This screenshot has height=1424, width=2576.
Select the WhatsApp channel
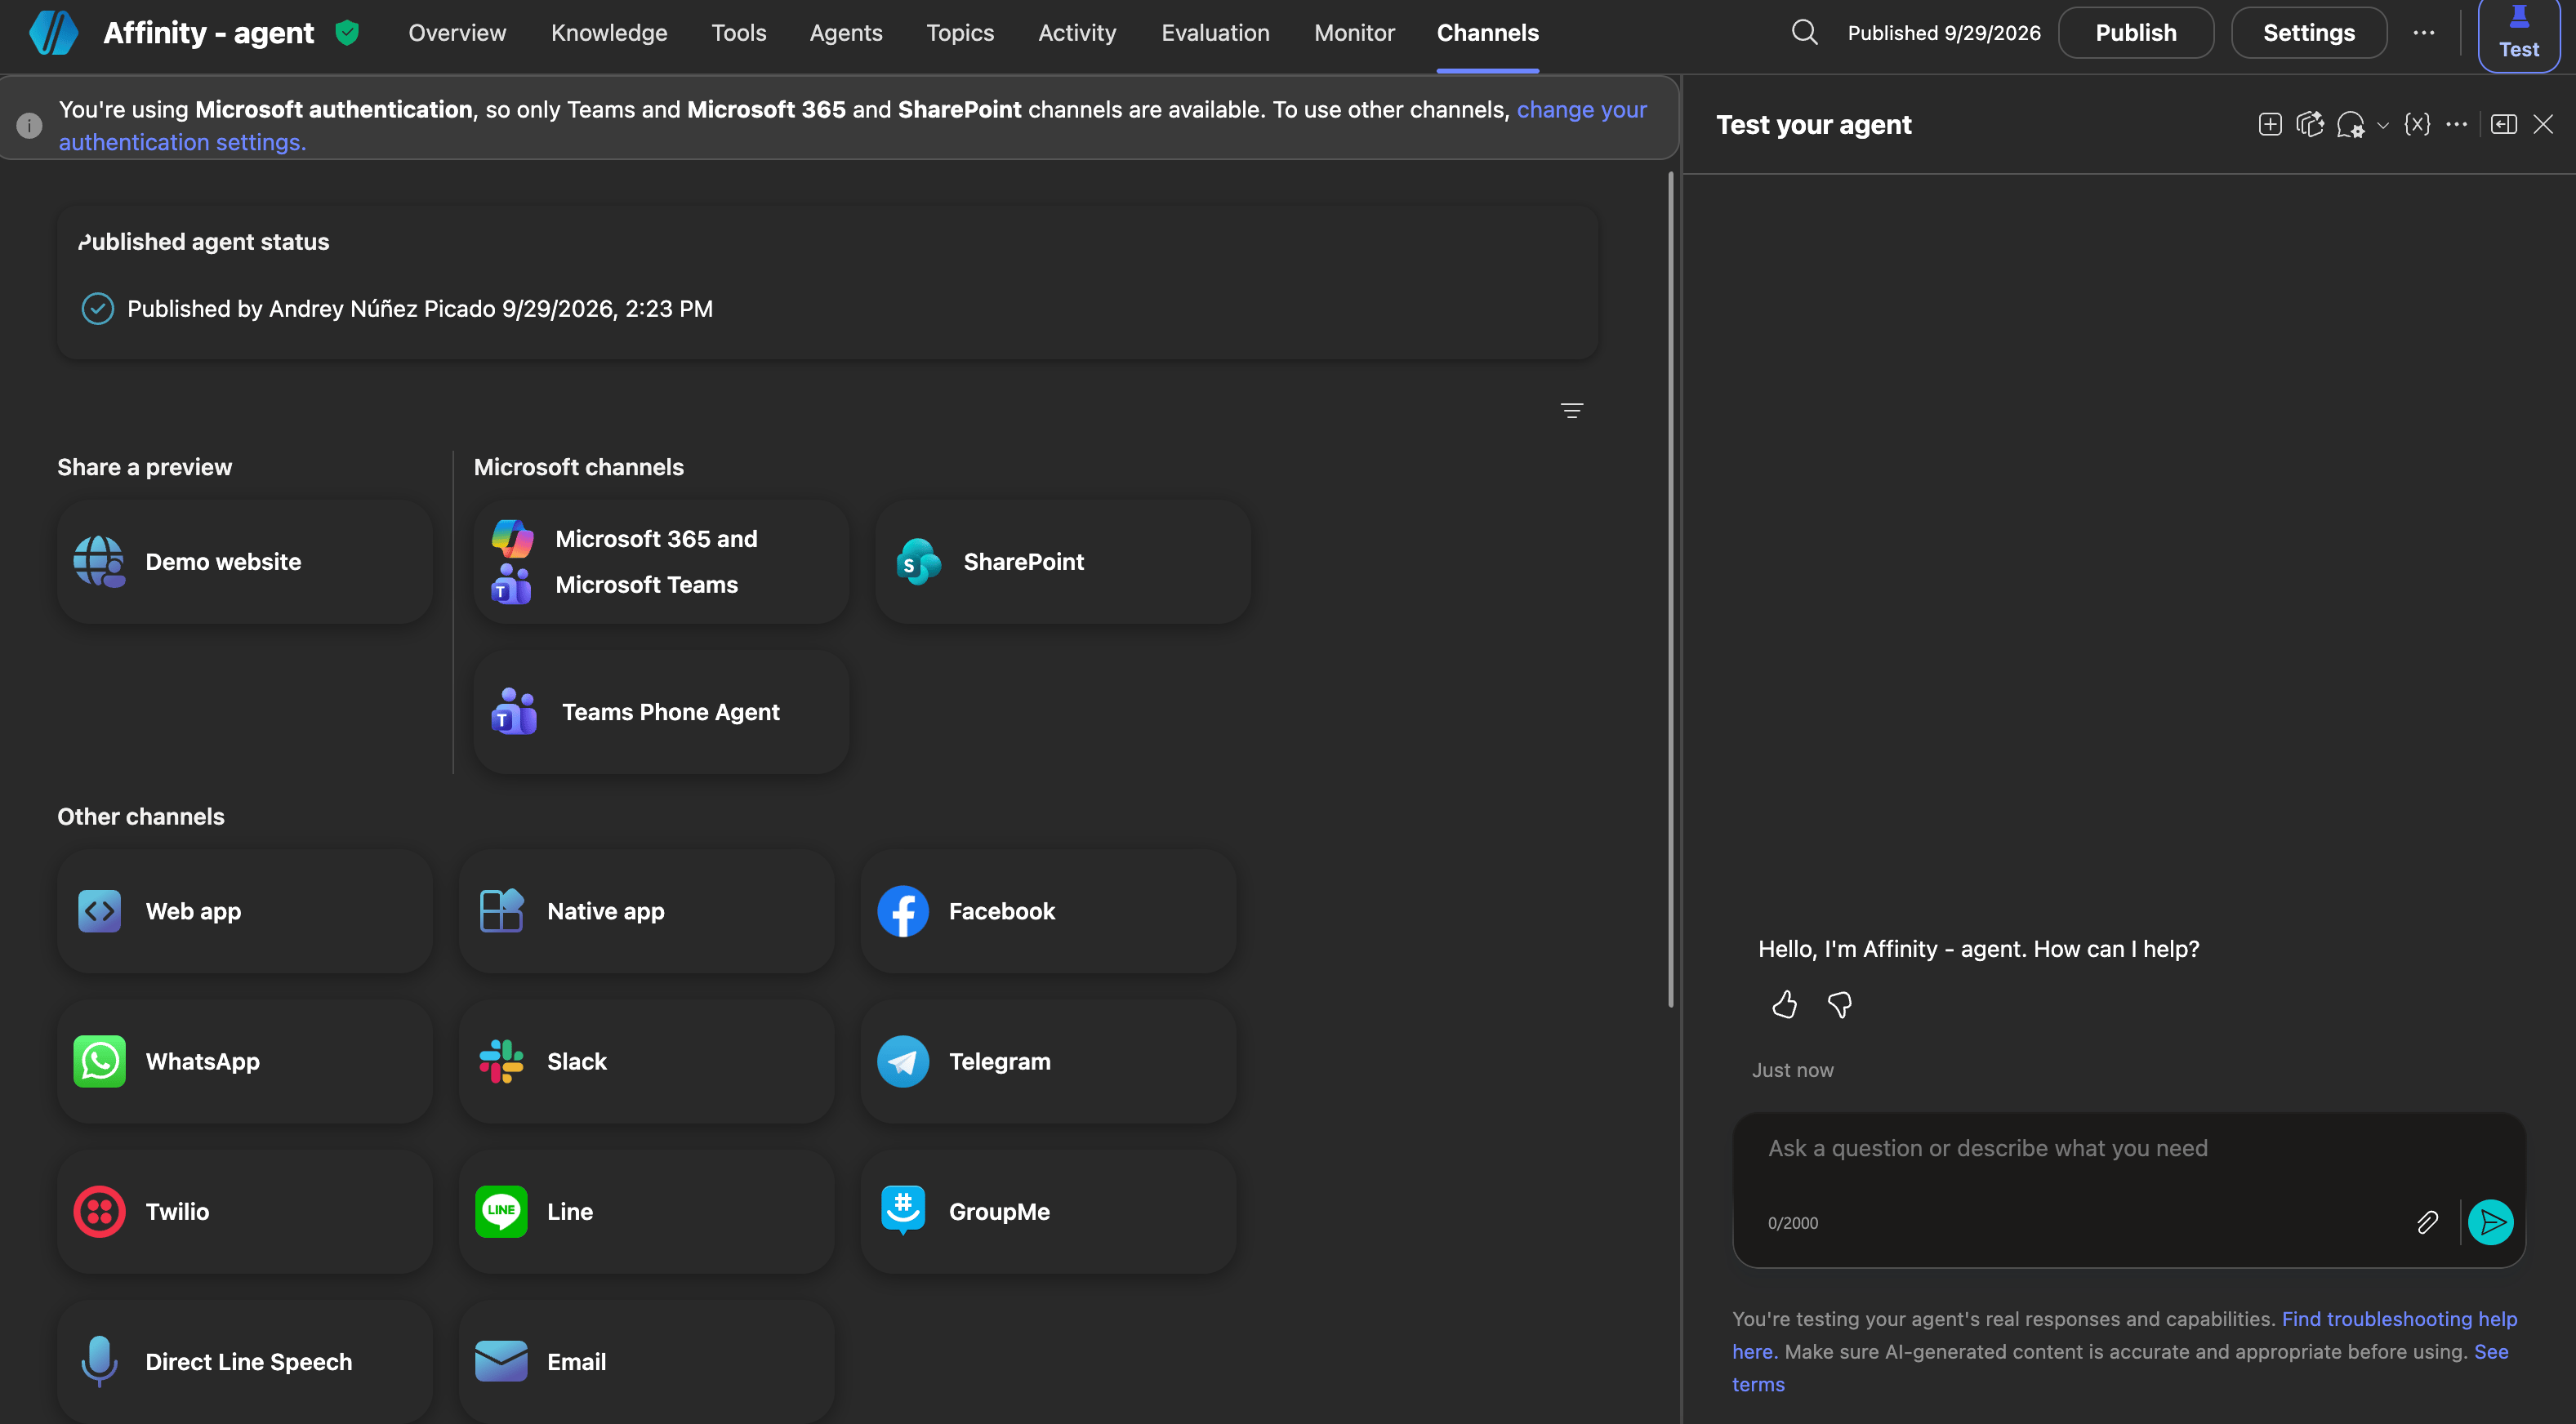(244, 1061)
